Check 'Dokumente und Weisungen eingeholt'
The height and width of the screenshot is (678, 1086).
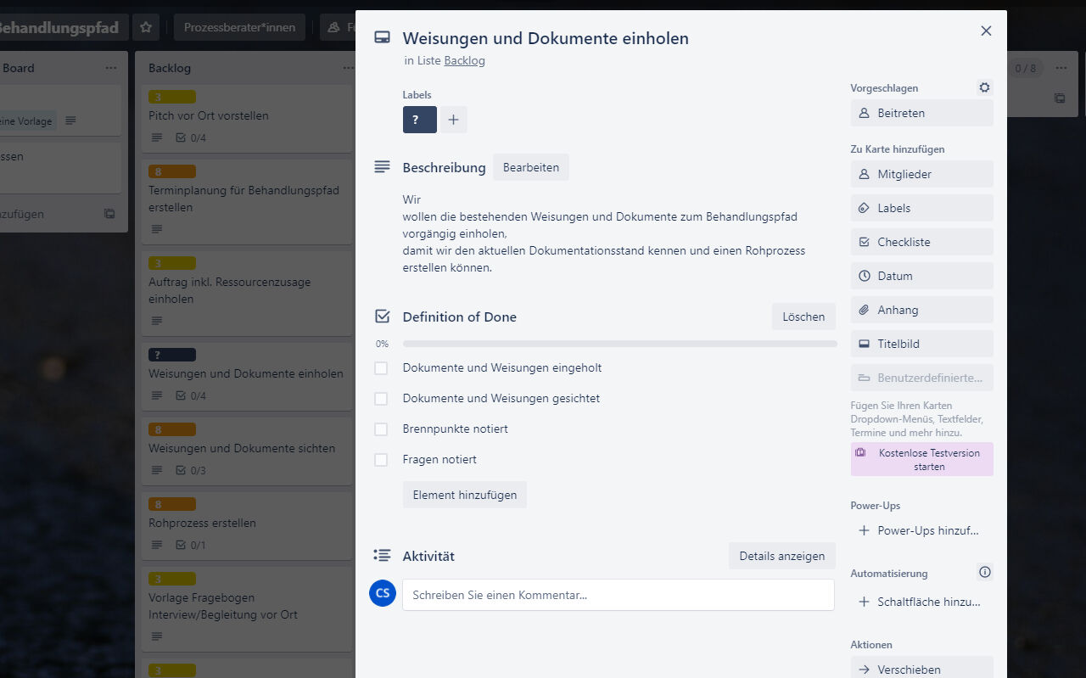[x=381, y=368]
